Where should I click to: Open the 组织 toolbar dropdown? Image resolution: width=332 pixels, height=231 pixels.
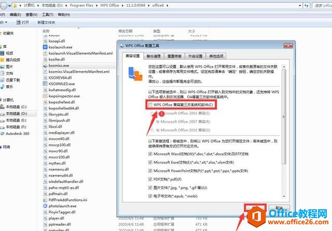(4, 22)
